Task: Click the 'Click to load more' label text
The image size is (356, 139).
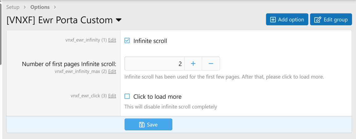Action: click(x=157, y=97)
